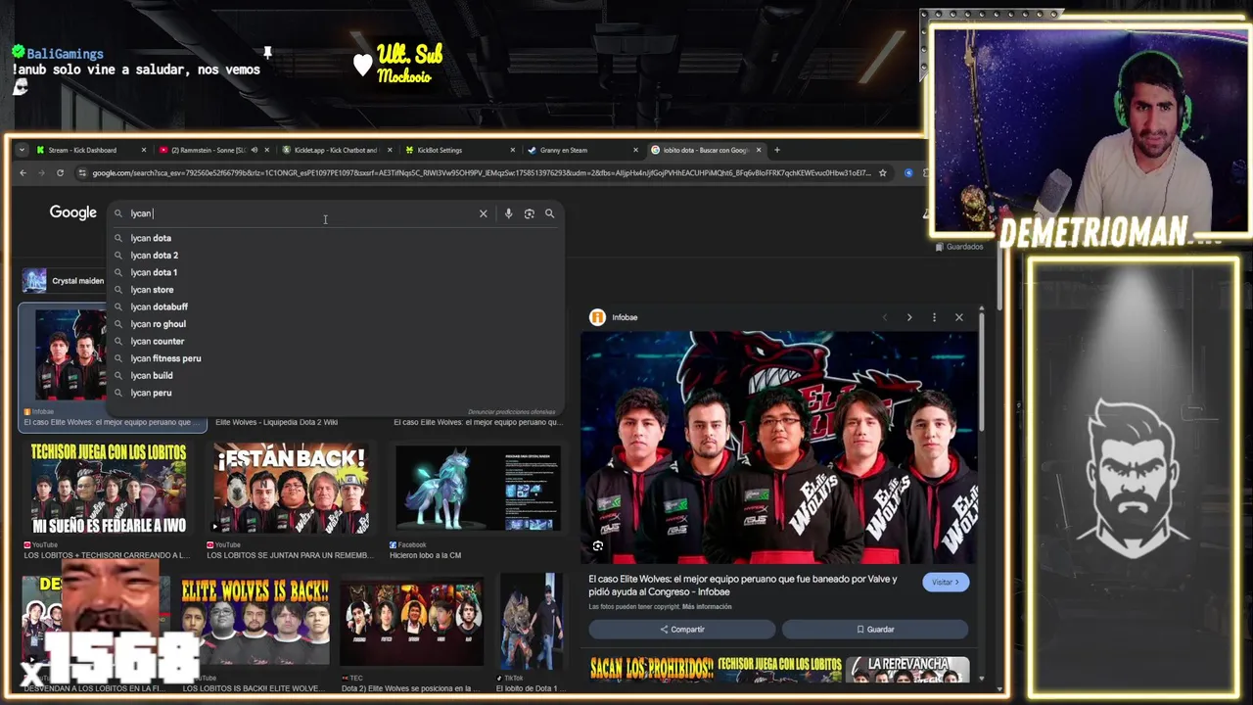Choose suggestion lycan dotabuff
The width and height of the screenshot is (1253, 705).
click(335, 306)
